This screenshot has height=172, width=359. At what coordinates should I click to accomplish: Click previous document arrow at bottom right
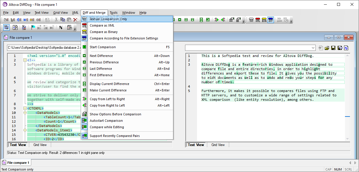pos(350,163)
